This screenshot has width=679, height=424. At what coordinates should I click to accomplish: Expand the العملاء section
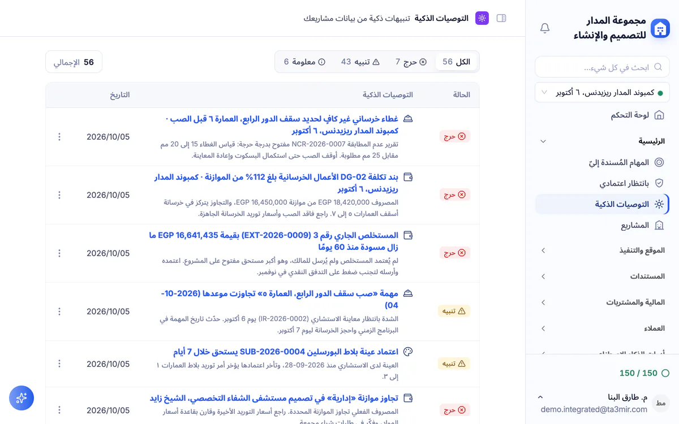point(602,328)
